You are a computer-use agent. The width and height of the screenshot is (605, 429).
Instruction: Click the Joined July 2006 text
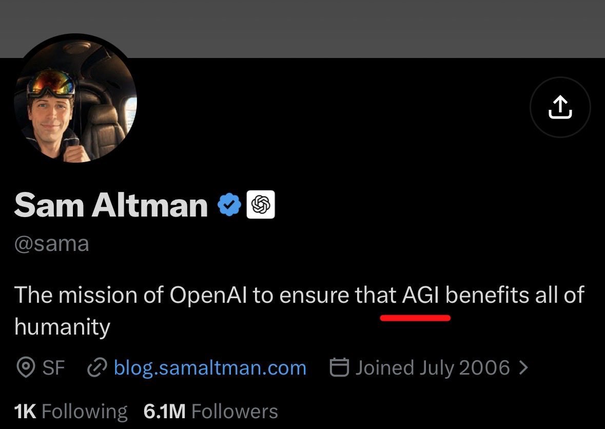click(x=433, y=367)
